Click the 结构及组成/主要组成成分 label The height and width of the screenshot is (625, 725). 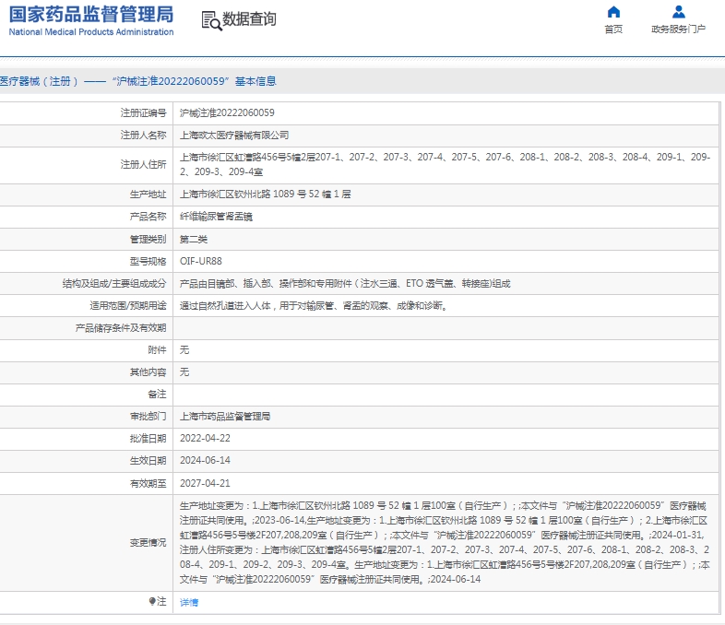click(x=114, y=284)
